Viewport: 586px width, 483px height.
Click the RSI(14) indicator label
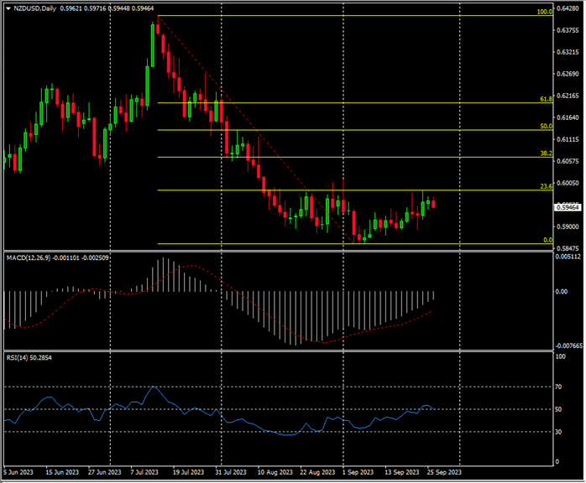[x=18, y=358]
